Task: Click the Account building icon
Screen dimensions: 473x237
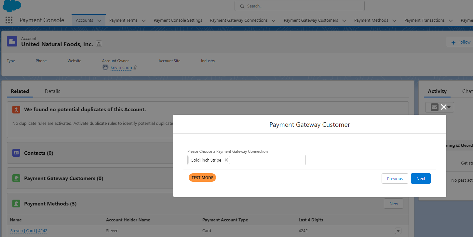Action: coord(12,41)
